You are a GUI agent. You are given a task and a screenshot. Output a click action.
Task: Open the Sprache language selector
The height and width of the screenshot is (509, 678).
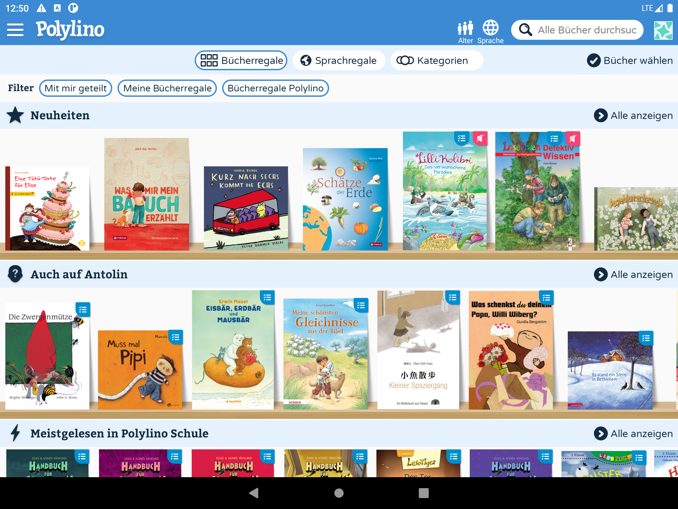(x=490, y=32)
